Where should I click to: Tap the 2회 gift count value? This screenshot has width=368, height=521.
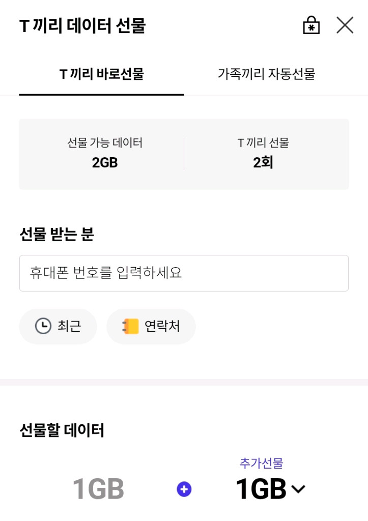[263, 163]
